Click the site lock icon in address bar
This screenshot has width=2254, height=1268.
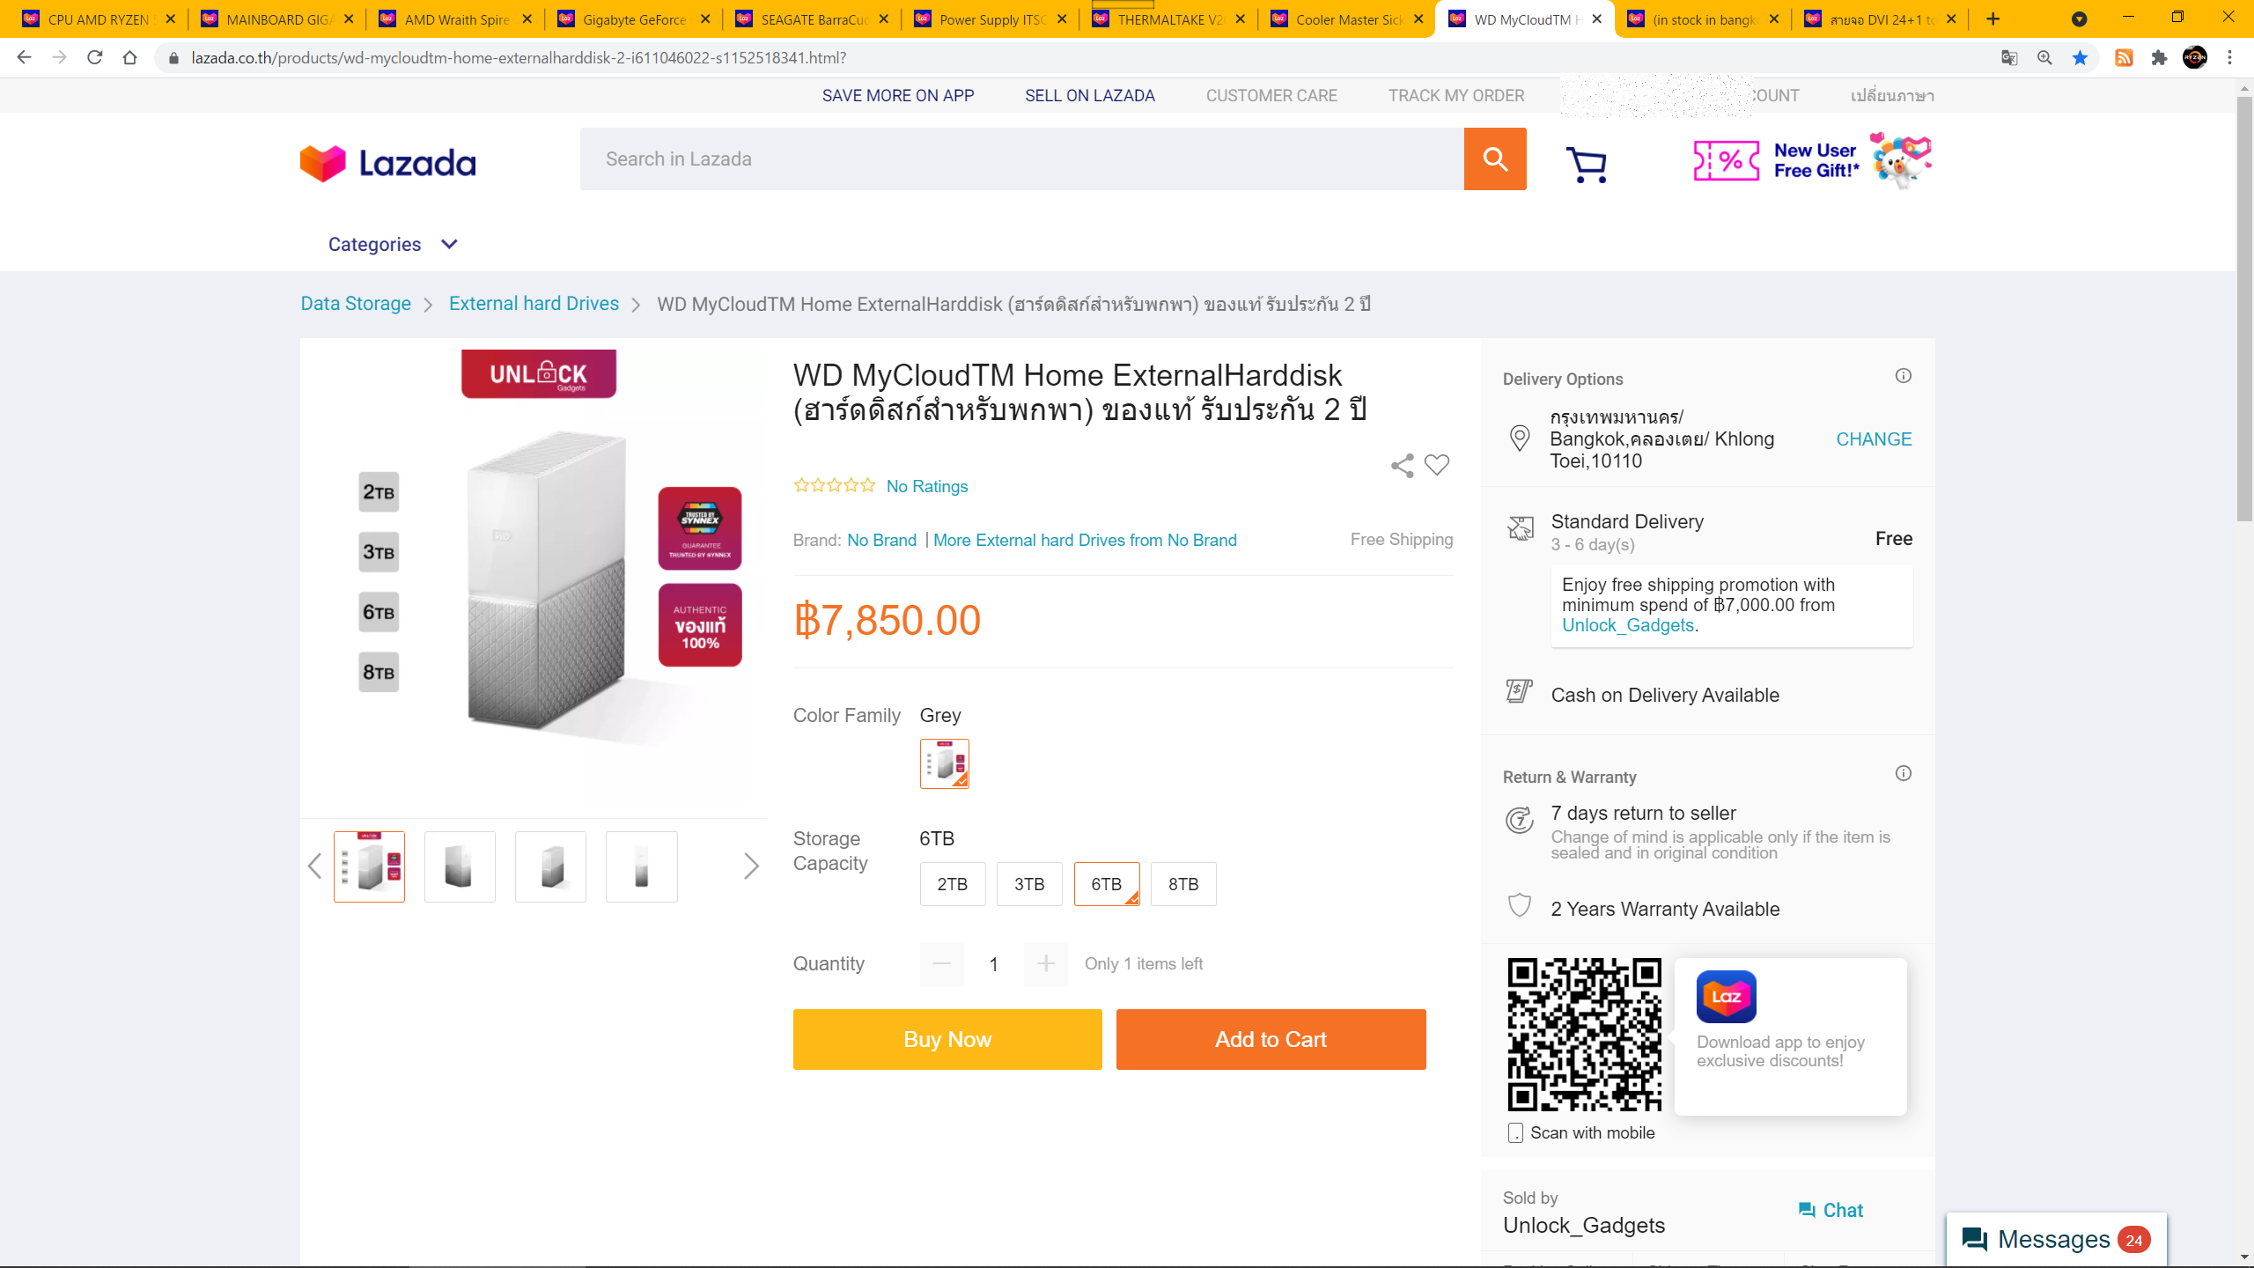click(x=173, y=58)
